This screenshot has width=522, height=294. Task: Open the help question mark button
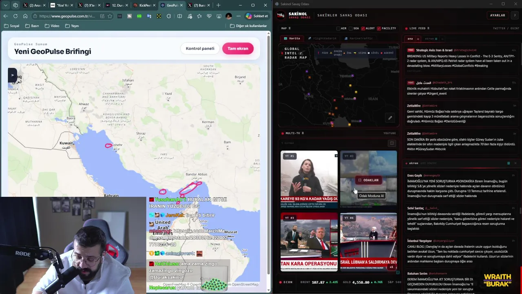(x=515, y=15)
